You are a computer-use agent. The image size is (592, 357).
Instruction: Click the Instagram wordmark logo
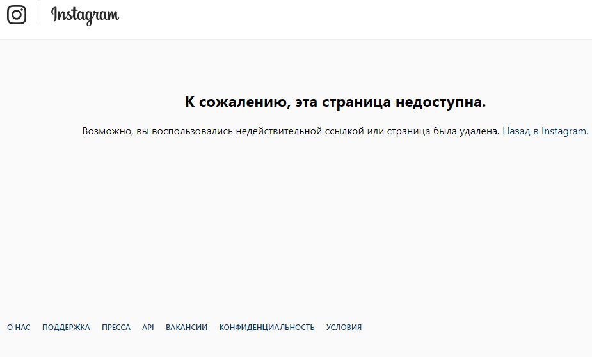point(85,15)
